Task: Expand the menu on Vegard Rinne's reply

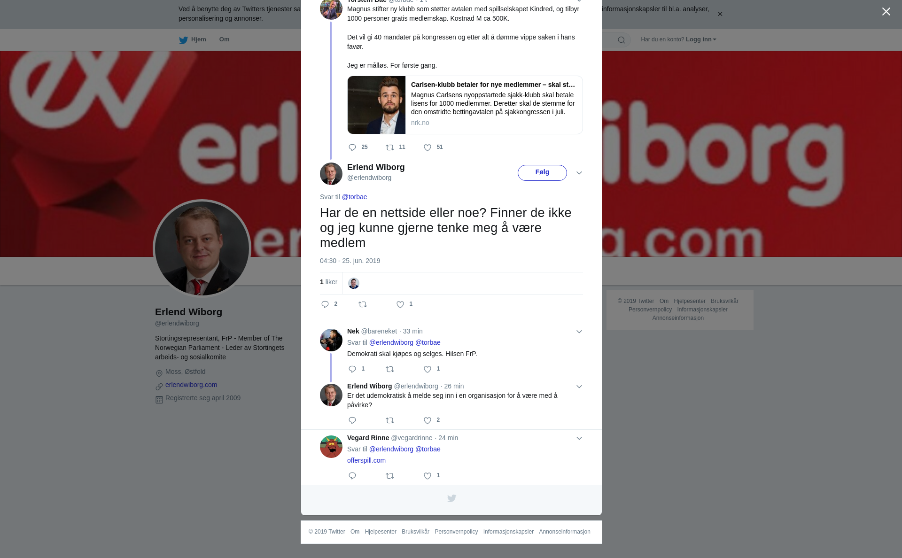Action: 579,439
